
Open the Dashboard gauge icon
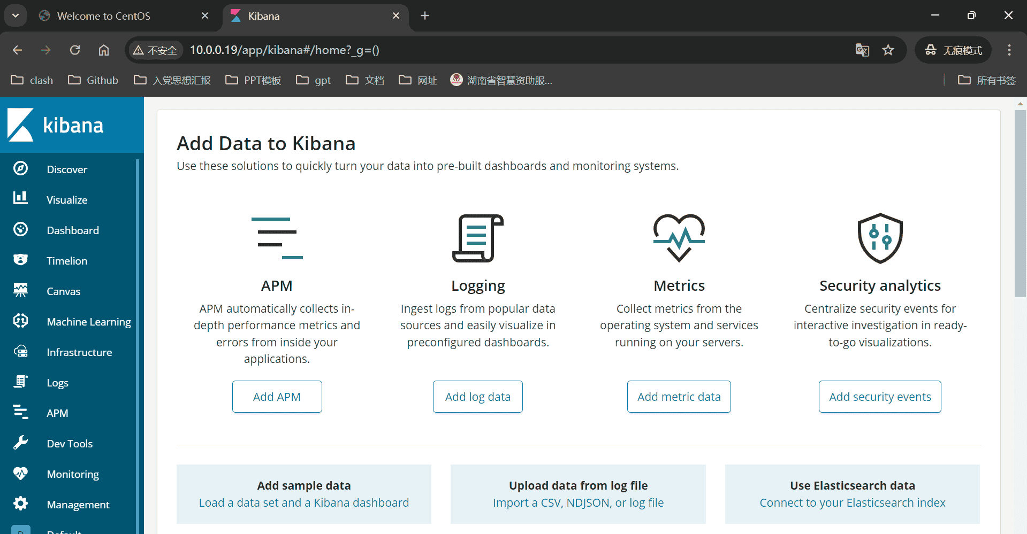click(x=20, y=229)
